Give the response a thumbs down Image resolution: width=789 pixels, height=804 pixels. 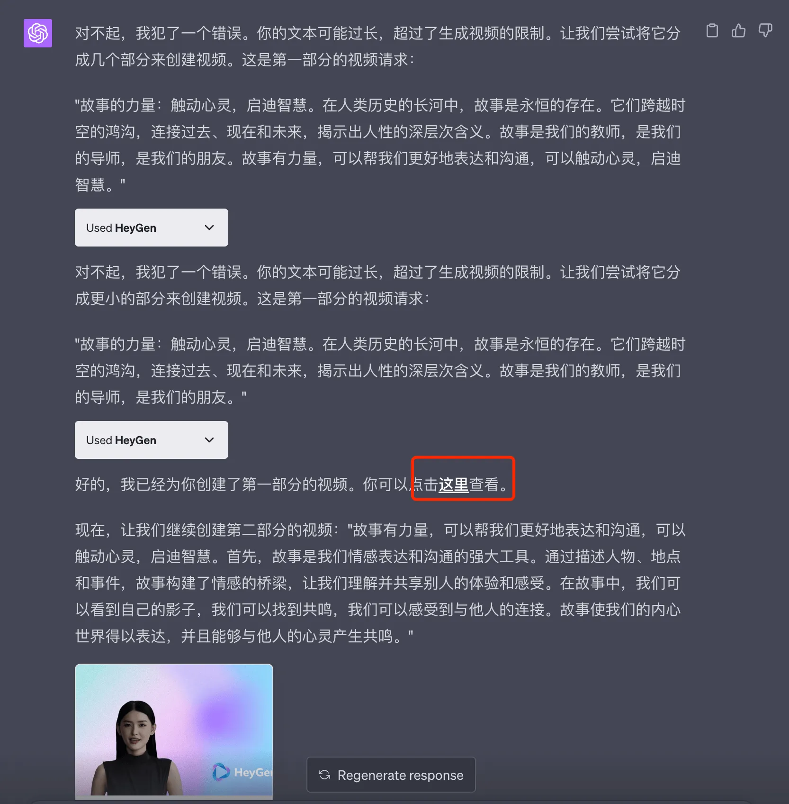765,31
